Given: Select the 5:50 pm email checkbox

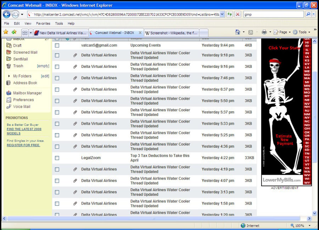Looking at the screenshot, I should coord(57,101).
